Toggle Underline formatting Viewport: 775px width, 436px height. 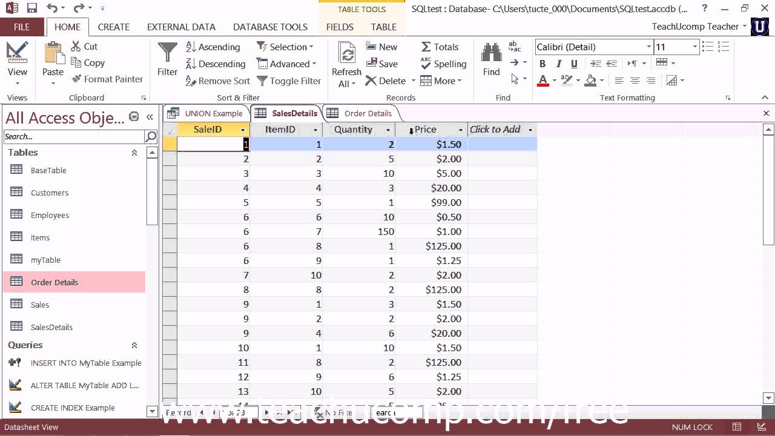coord(574,64)
